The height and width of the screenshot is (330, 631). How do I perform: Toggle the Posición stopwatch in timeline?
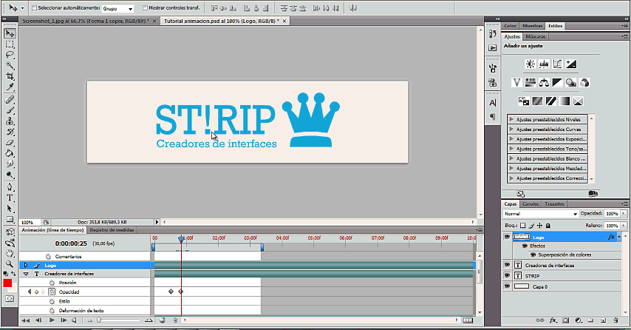[x=52, y=283]
